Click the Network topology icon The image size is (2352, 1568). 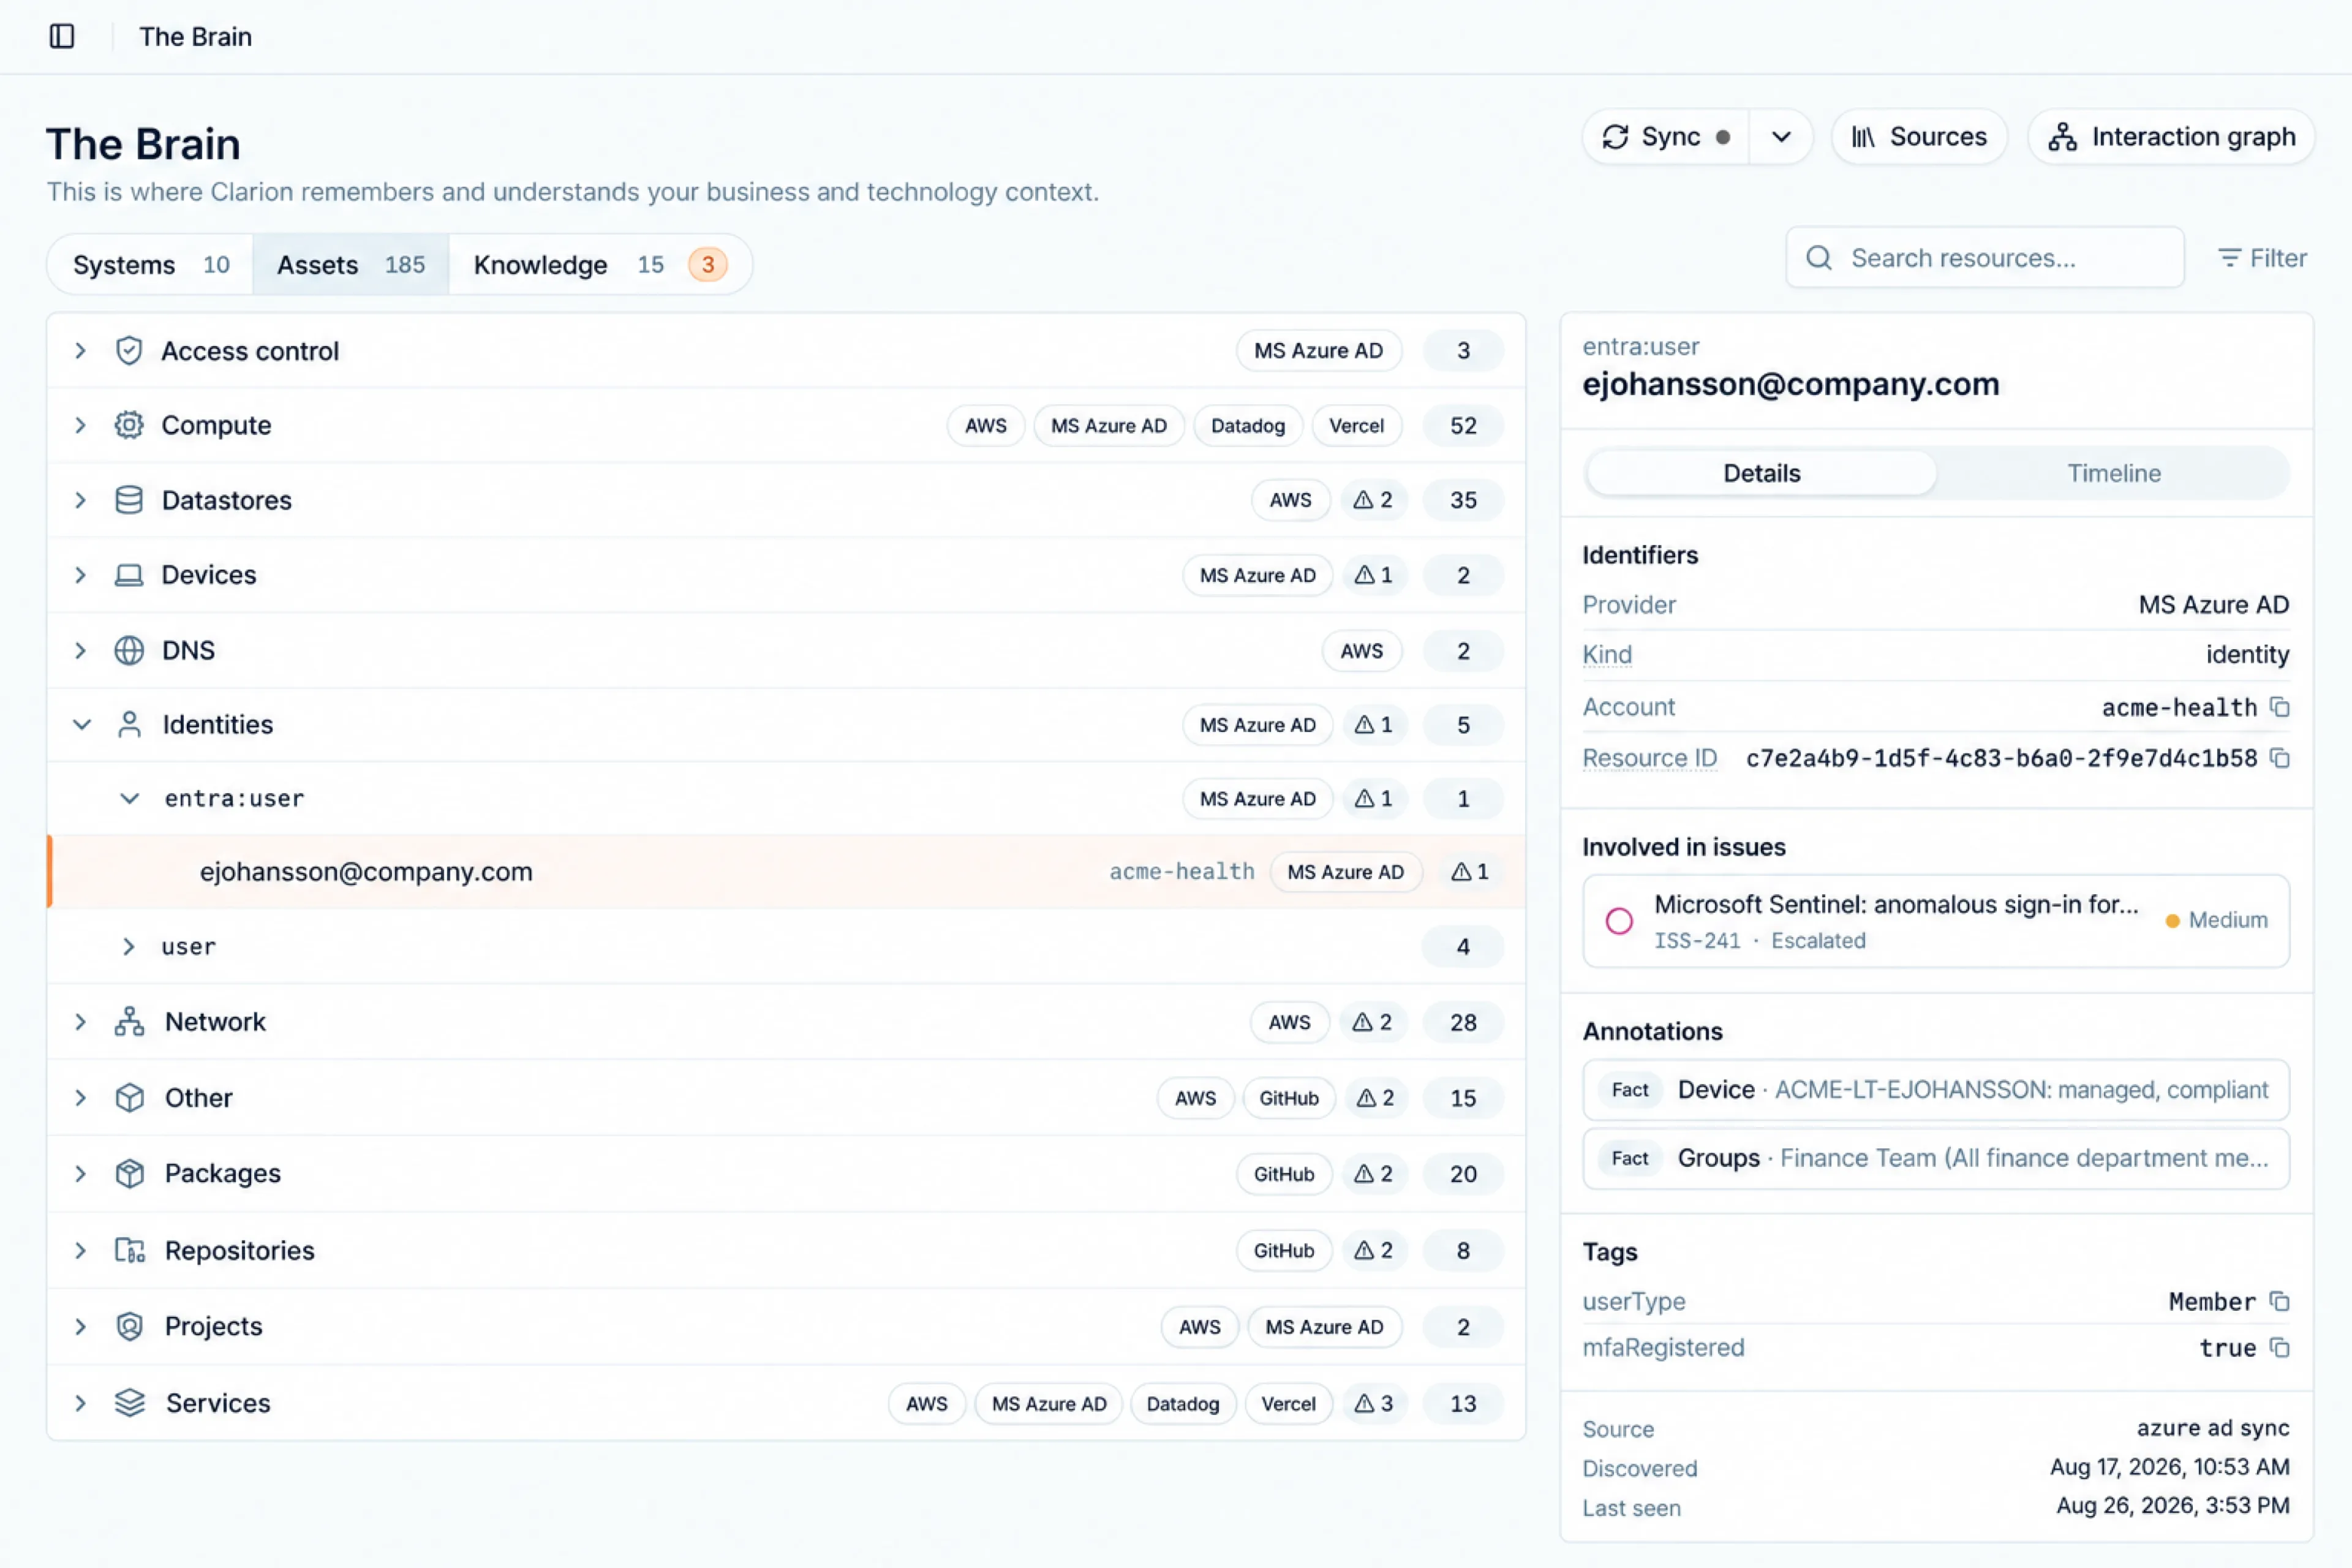pyautogui.click(x=129, y=1021)
